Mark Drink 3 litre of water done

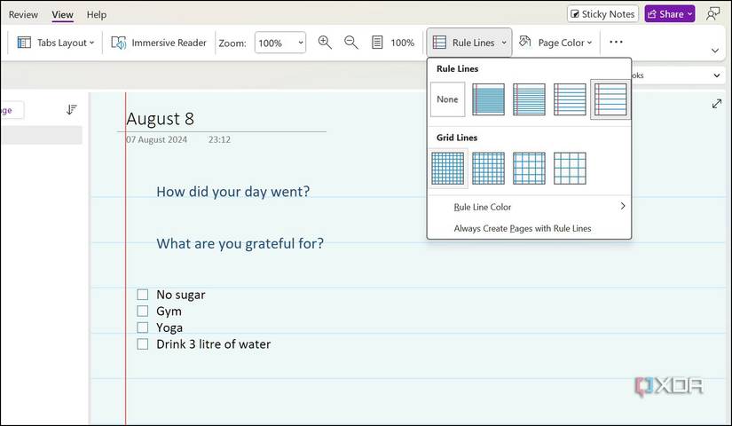143,344
